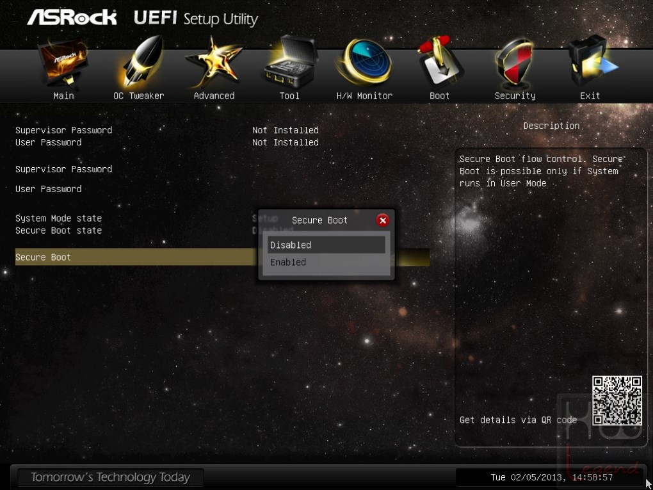Choose Disabled in Secure Boot popup
The width and height of the screenshot is (653, 490).
[x=326, y=245]
